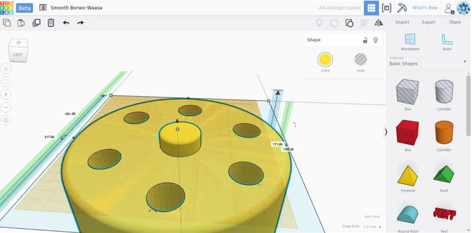Click the Share button
This screenshot has width=472, height=233.
[x=455, y=22]
